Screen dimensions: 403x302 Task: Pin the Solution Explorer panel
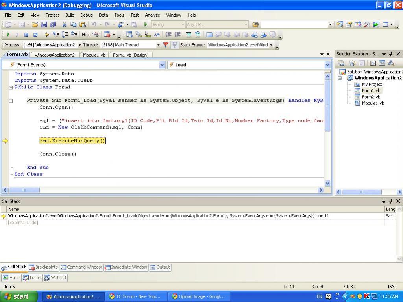pos(391,54)
